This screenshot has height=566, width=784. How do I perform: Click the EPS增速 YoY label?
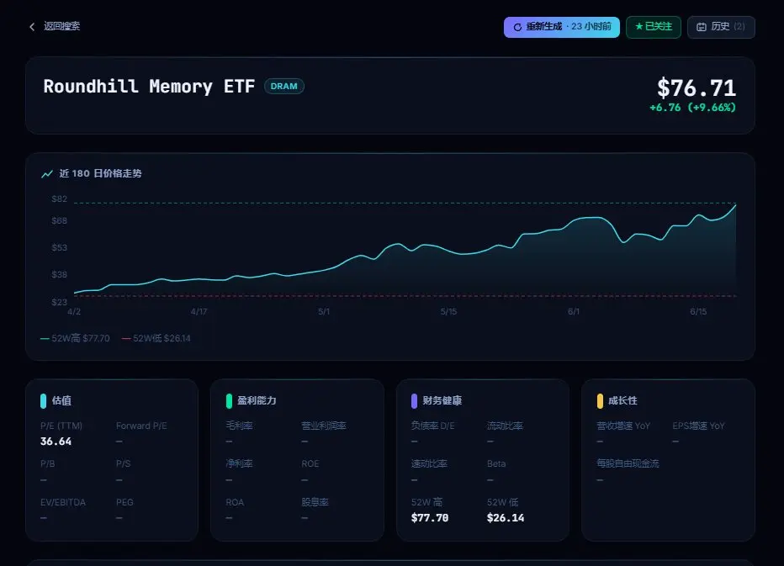698,426
